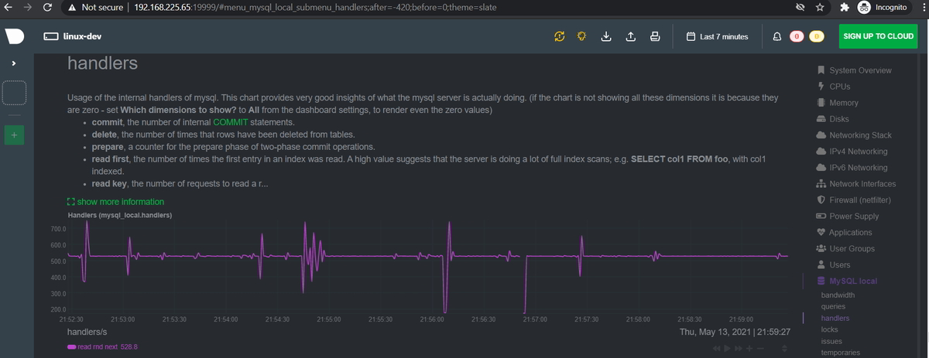Screen dimensions: 929x358
Task: Zoom in the chart with plus control
Action: [749, 349]
